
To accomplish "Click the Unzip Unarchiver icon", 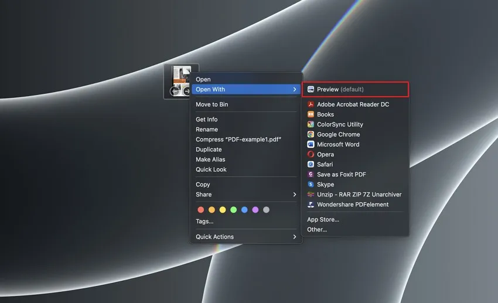I will pos(311,195).
